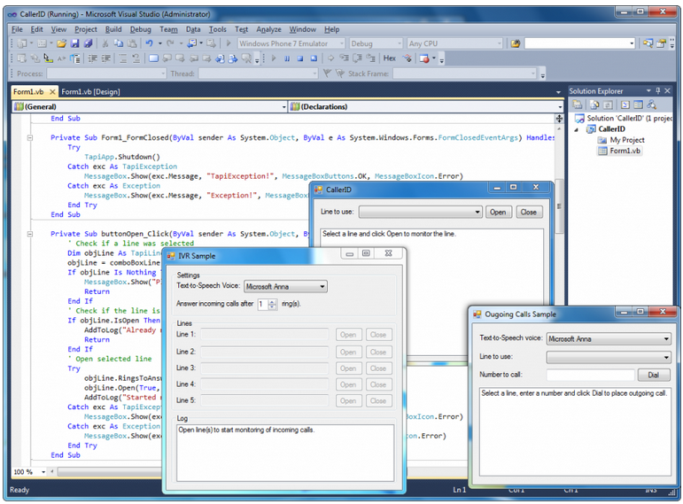The height and width of the screenshot is (504, 683).
Task: Open the (Declarations) method name dropdown
Action: coord(560,106)
